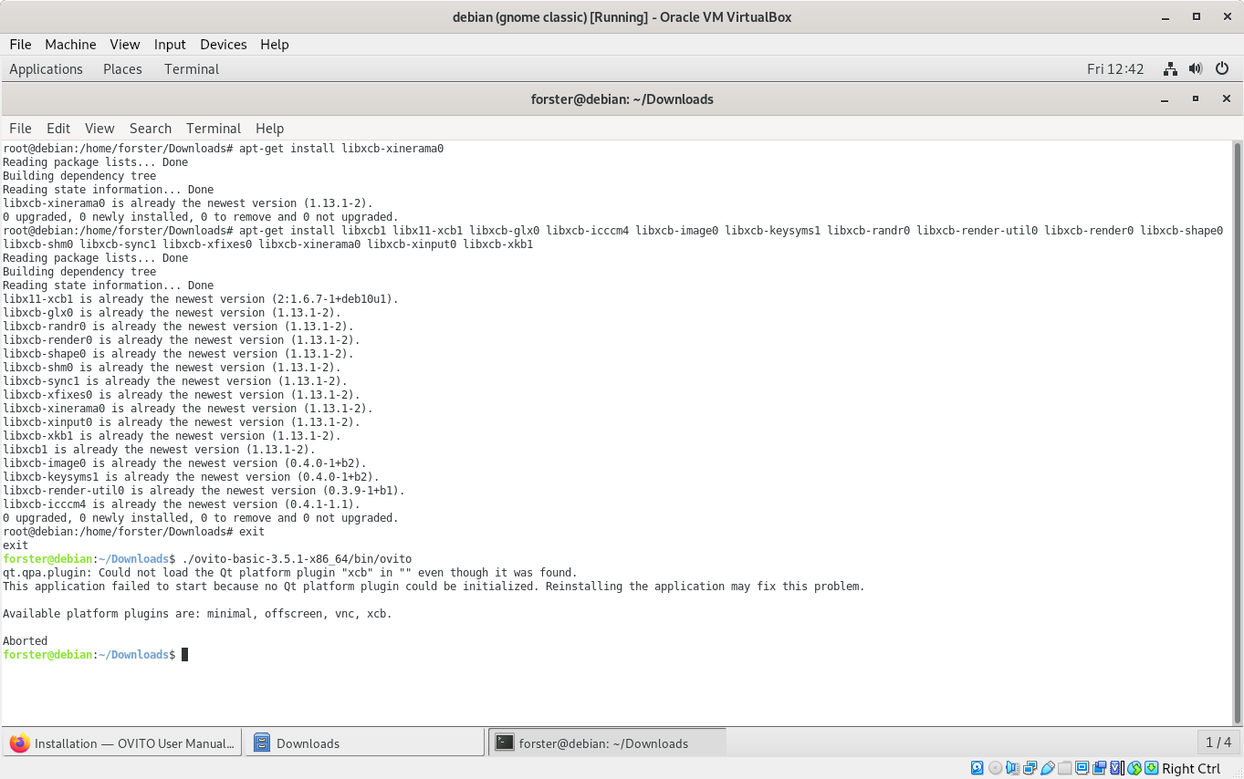Toggle the GNOME volume indicator in the top panel
Viewport: 1244px width, 779px height.
1196,68
